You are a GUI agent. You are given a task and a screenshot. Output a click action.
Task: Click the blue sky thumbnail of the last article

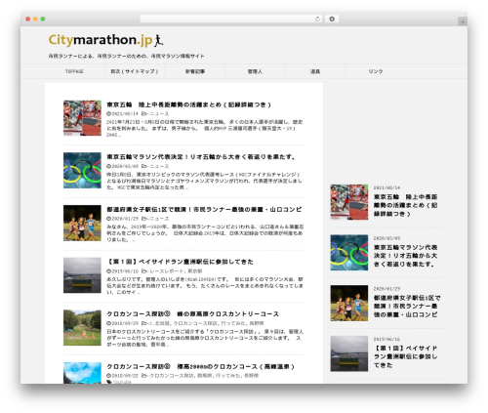pyautogui.click(x=82, y=373)
